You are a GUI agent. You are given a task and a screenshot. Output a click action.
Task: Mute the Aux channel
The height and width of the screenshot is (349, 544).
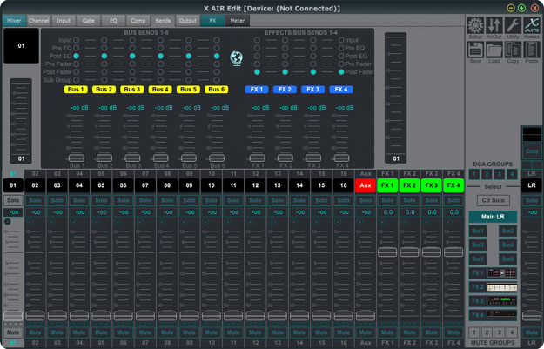click(x=366, y=332)
